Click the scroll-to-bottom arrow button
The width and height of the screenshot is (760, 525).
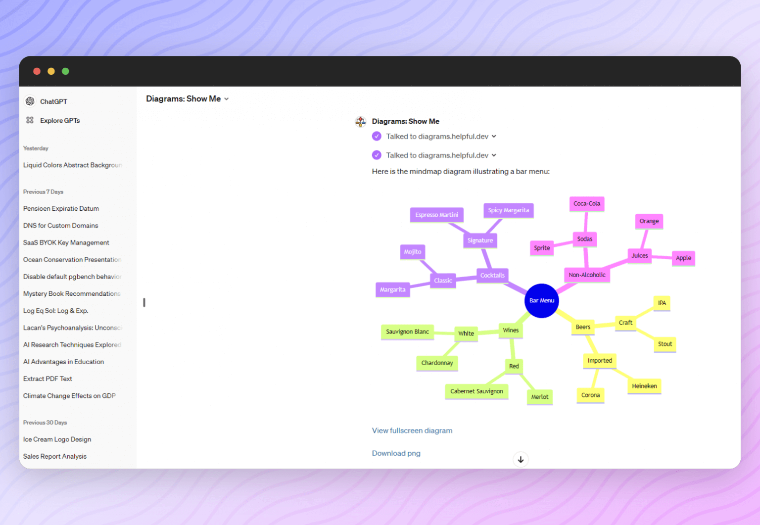pos(521,460)
